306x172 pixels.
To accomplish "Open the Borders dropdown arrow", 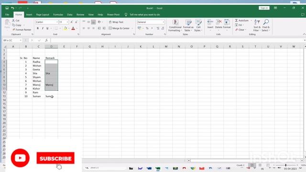I will click(60, 29).
